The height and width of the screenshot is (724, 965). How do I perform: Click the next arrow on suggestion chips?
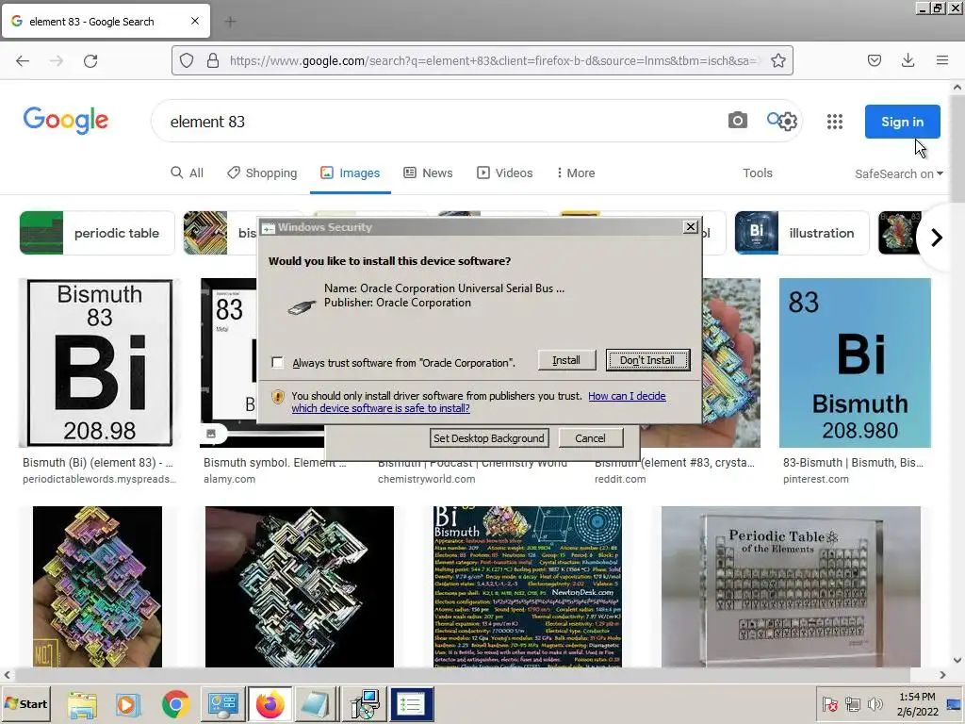point(936,237)
